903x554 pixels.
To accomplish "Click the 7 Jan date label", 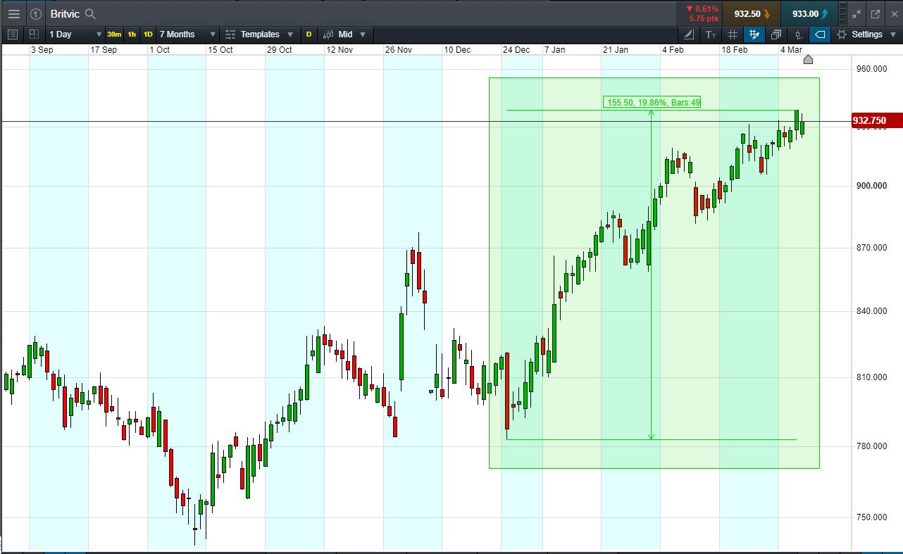I will 555,50.
